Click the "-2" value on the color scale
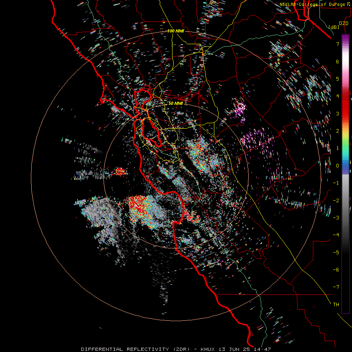Viewport: 352px width, 352px height. coord(336,201)
